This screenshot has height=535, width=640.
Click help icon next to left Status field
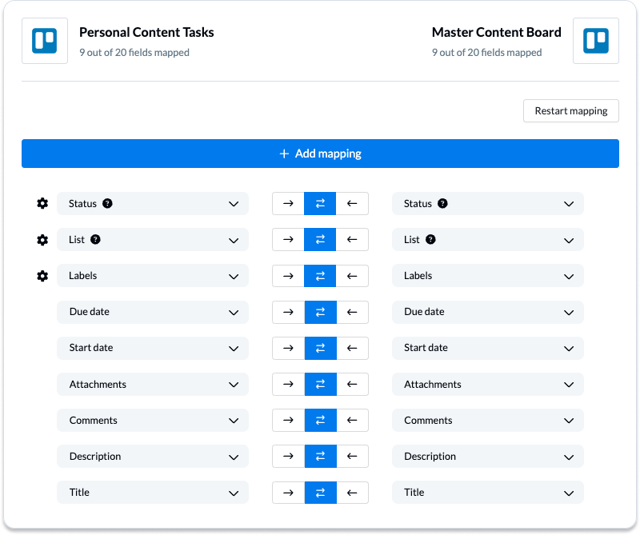[107, 203]
